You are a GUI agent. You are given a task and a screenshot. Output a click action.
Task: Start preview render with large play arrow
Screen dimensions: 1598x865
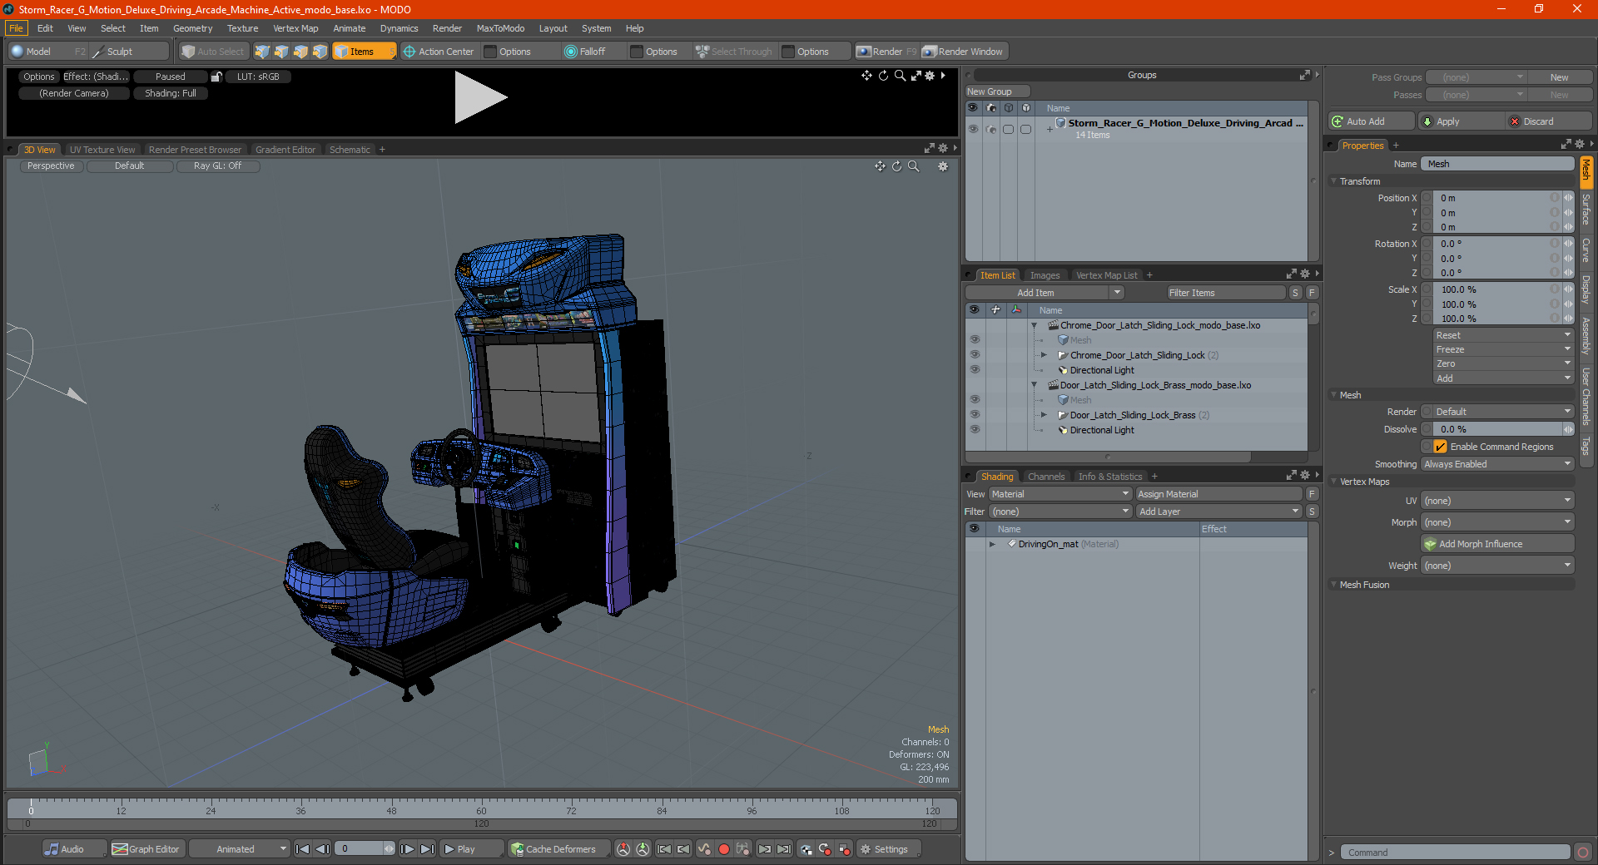[480, 97]
